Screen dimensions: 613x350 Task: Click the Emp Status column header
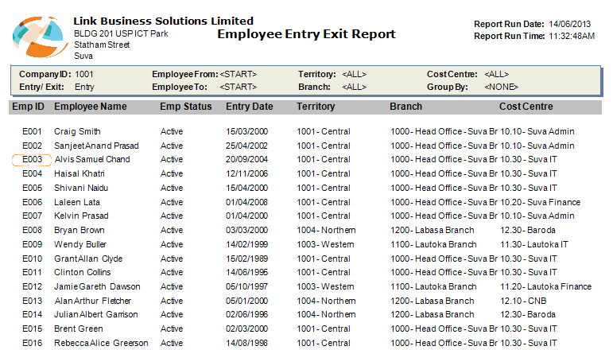(186, 107)
